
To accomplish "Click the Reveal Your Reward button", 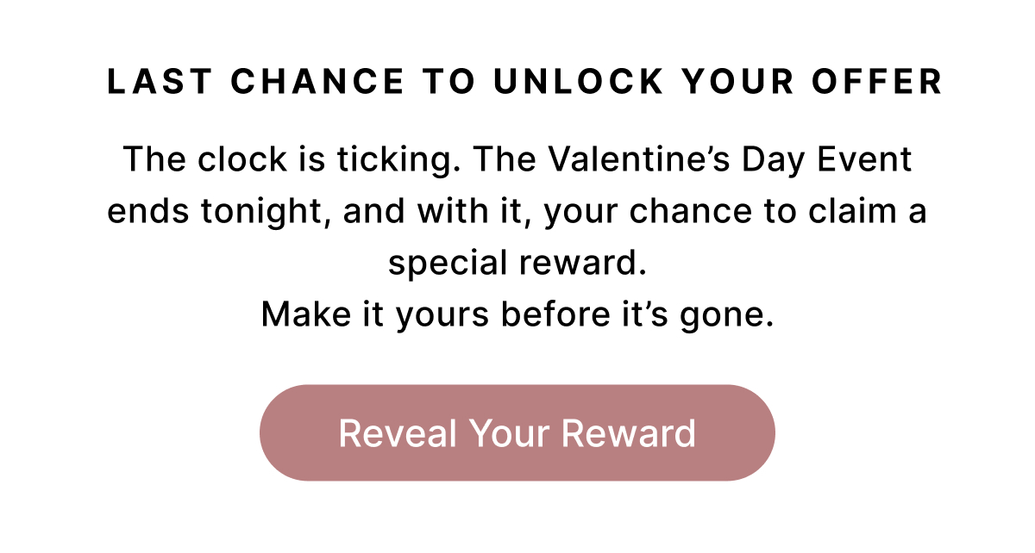I will point(517,432).
